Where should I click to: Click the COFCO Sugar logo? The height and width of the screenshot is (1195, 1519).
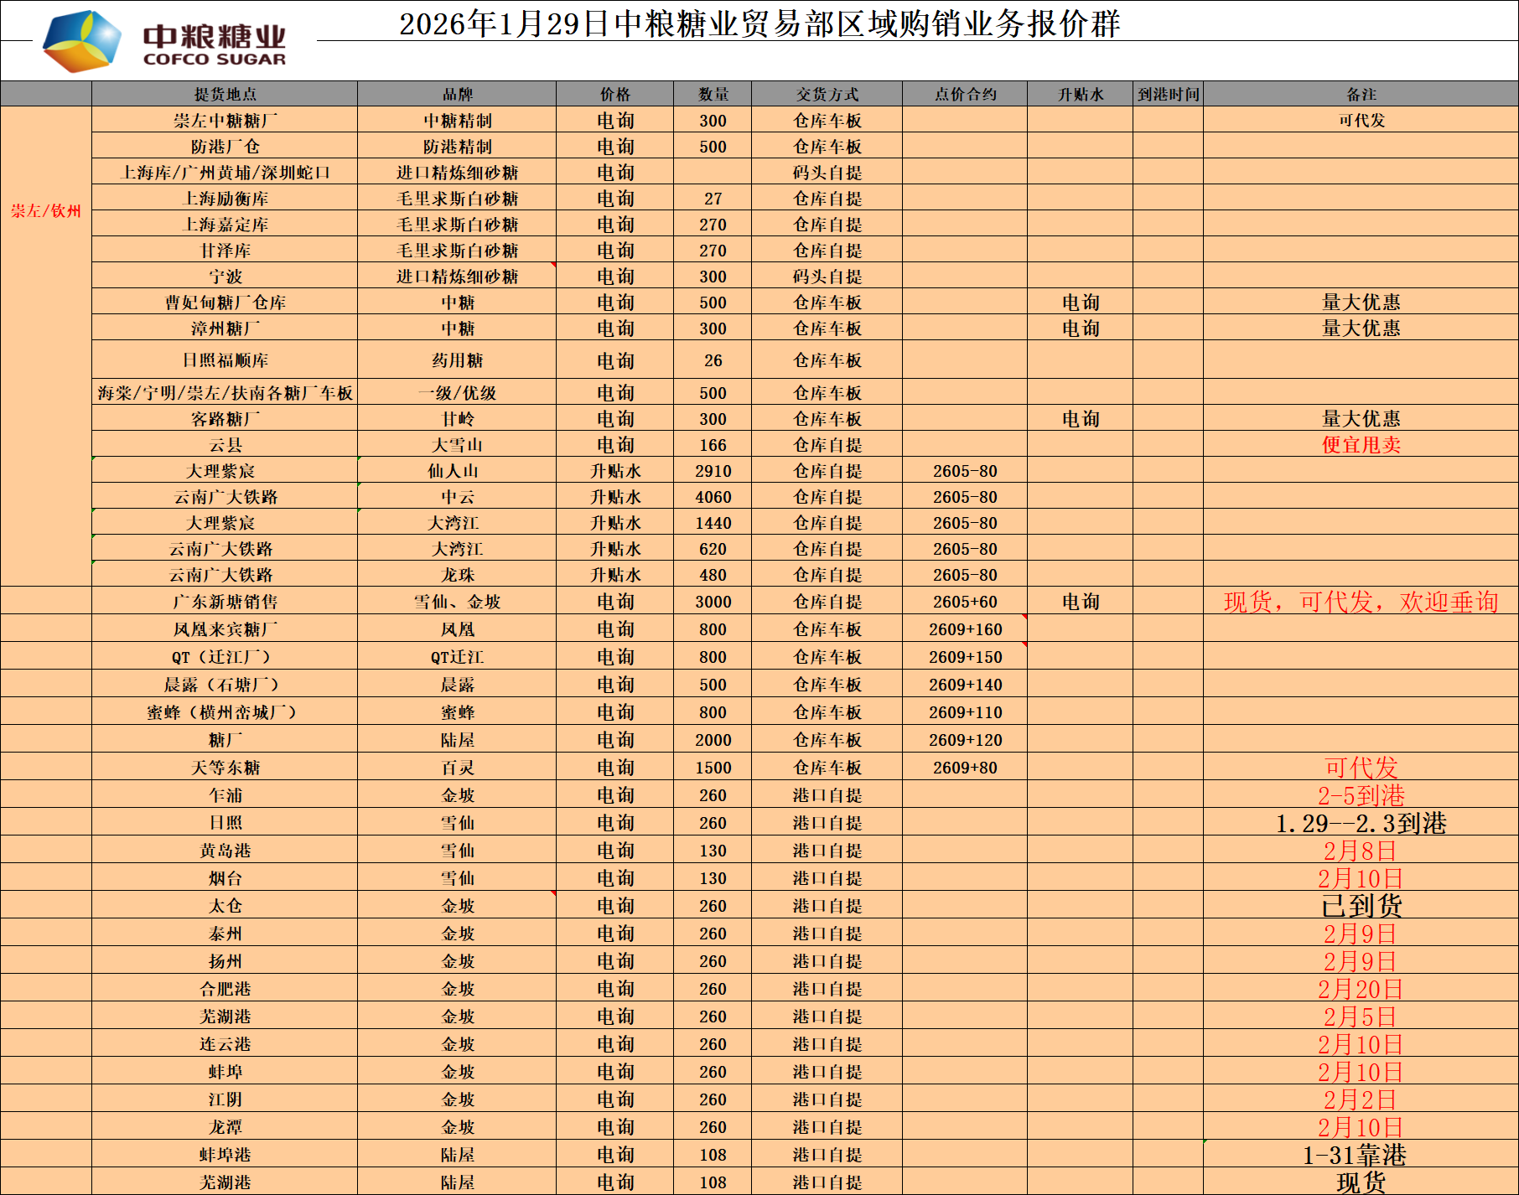[164, 42]
